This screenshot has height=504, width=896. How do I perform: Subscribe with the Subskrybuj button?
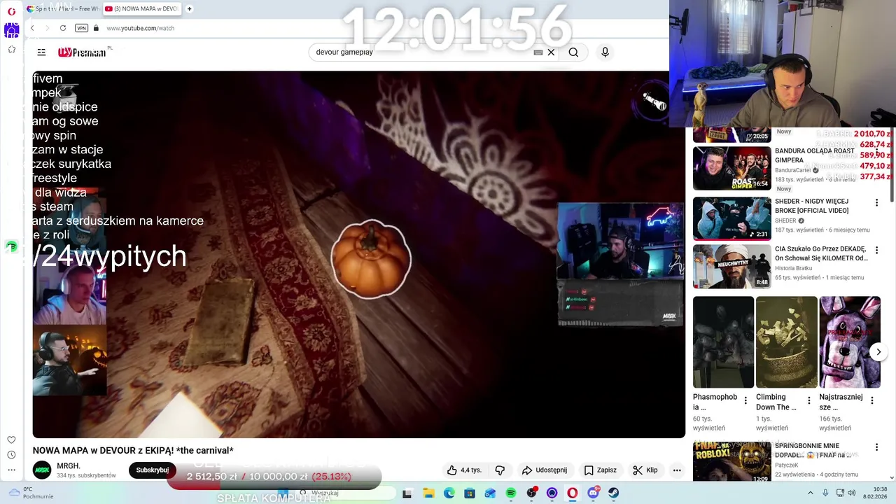tap(152, 470)
